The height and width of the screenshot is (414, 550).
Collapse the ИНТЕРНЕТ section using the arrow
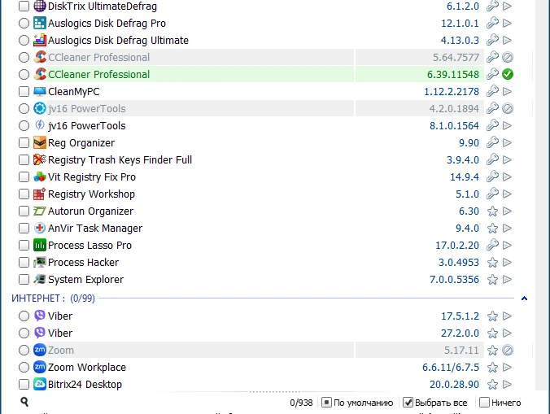[x=525, y=299]
